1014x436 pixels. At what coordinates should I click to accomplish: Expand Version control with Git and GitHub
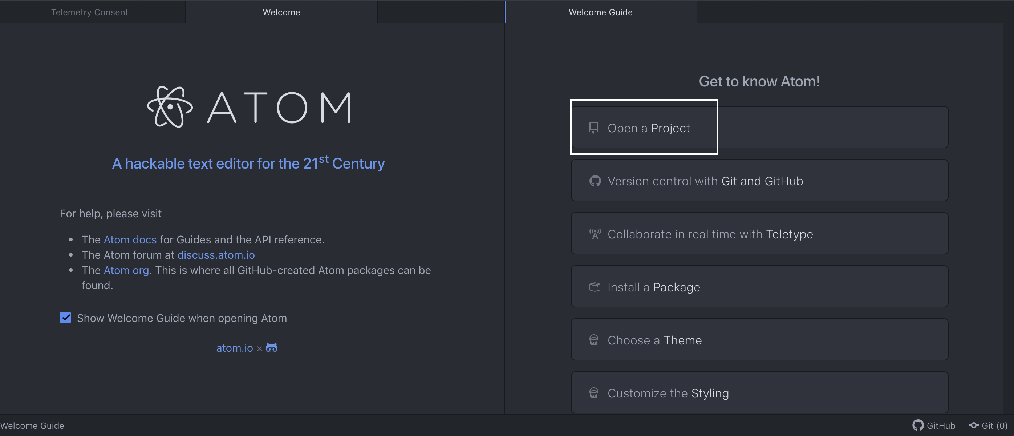(759, 180)
